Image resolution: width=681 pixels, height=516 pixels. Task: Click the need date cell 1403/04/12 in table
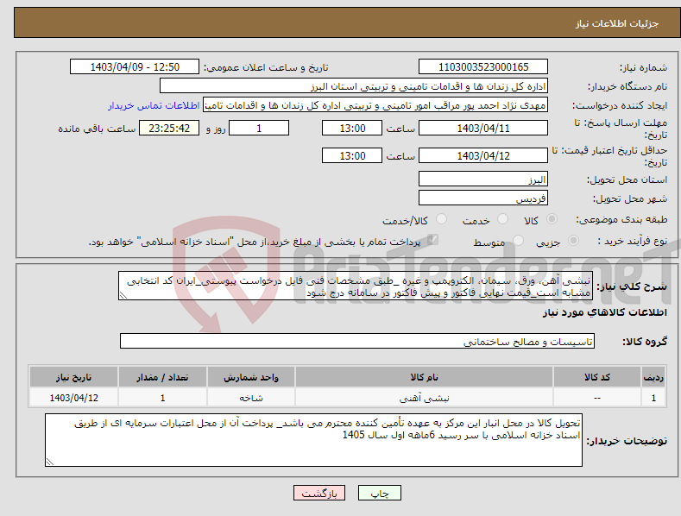coord(74,398)
